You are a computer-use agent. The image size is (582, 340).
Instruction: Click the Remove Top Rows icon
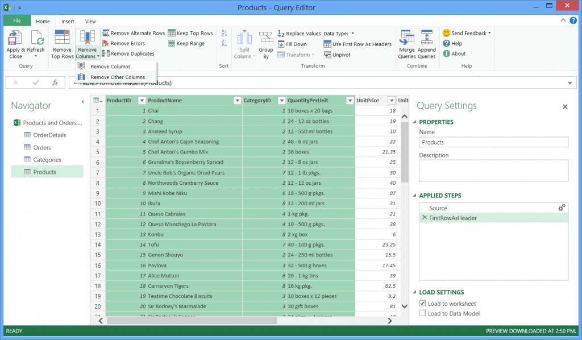(62, 38)
